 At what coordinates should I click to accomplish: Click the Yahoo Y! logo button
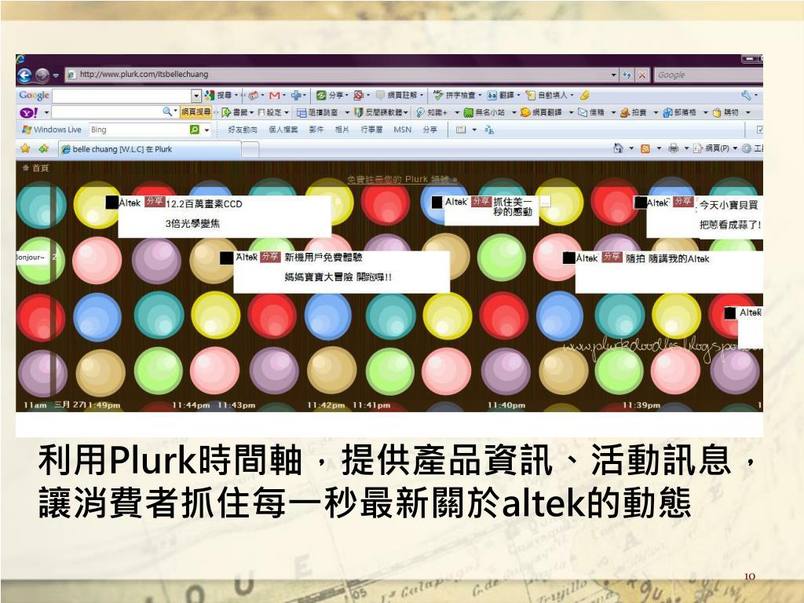click(x=28, y=112)
